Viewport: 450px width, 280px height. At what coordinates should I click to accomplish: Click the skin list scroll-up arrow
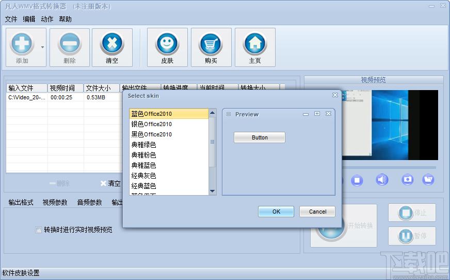213,113
